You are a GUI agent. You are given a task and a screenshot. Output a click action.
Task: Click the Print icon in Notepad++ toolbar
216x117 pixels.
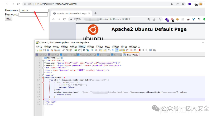pos(59,50)
